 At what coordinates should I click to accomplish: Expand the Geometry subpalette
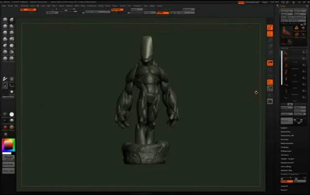(286, 132)
